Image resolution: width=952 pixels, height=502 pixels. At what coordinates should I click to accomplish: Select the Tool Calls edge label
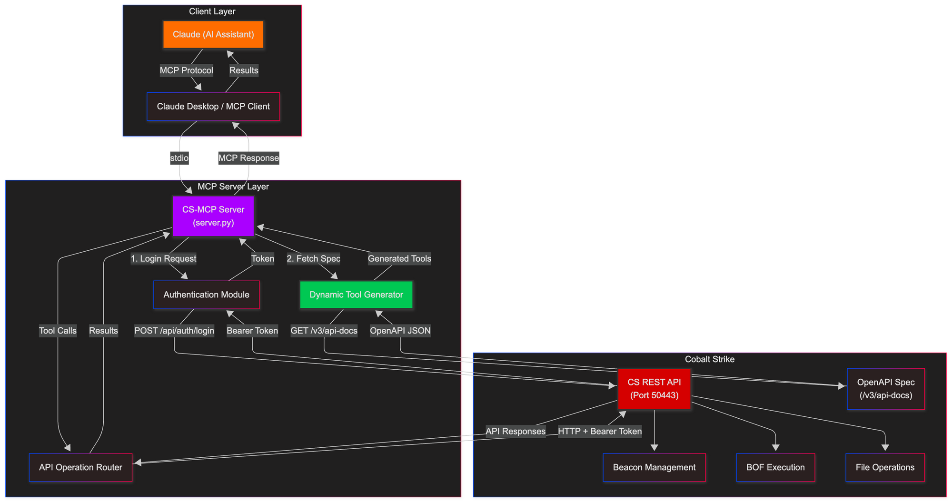(58, 331)
